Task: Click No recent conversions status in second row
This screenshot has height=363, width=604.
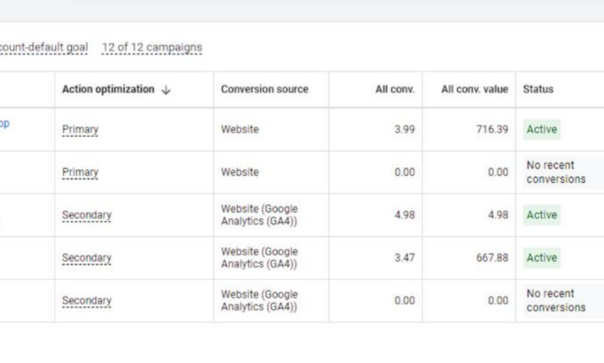Action: pyautogui.click(x=556, y=172)
